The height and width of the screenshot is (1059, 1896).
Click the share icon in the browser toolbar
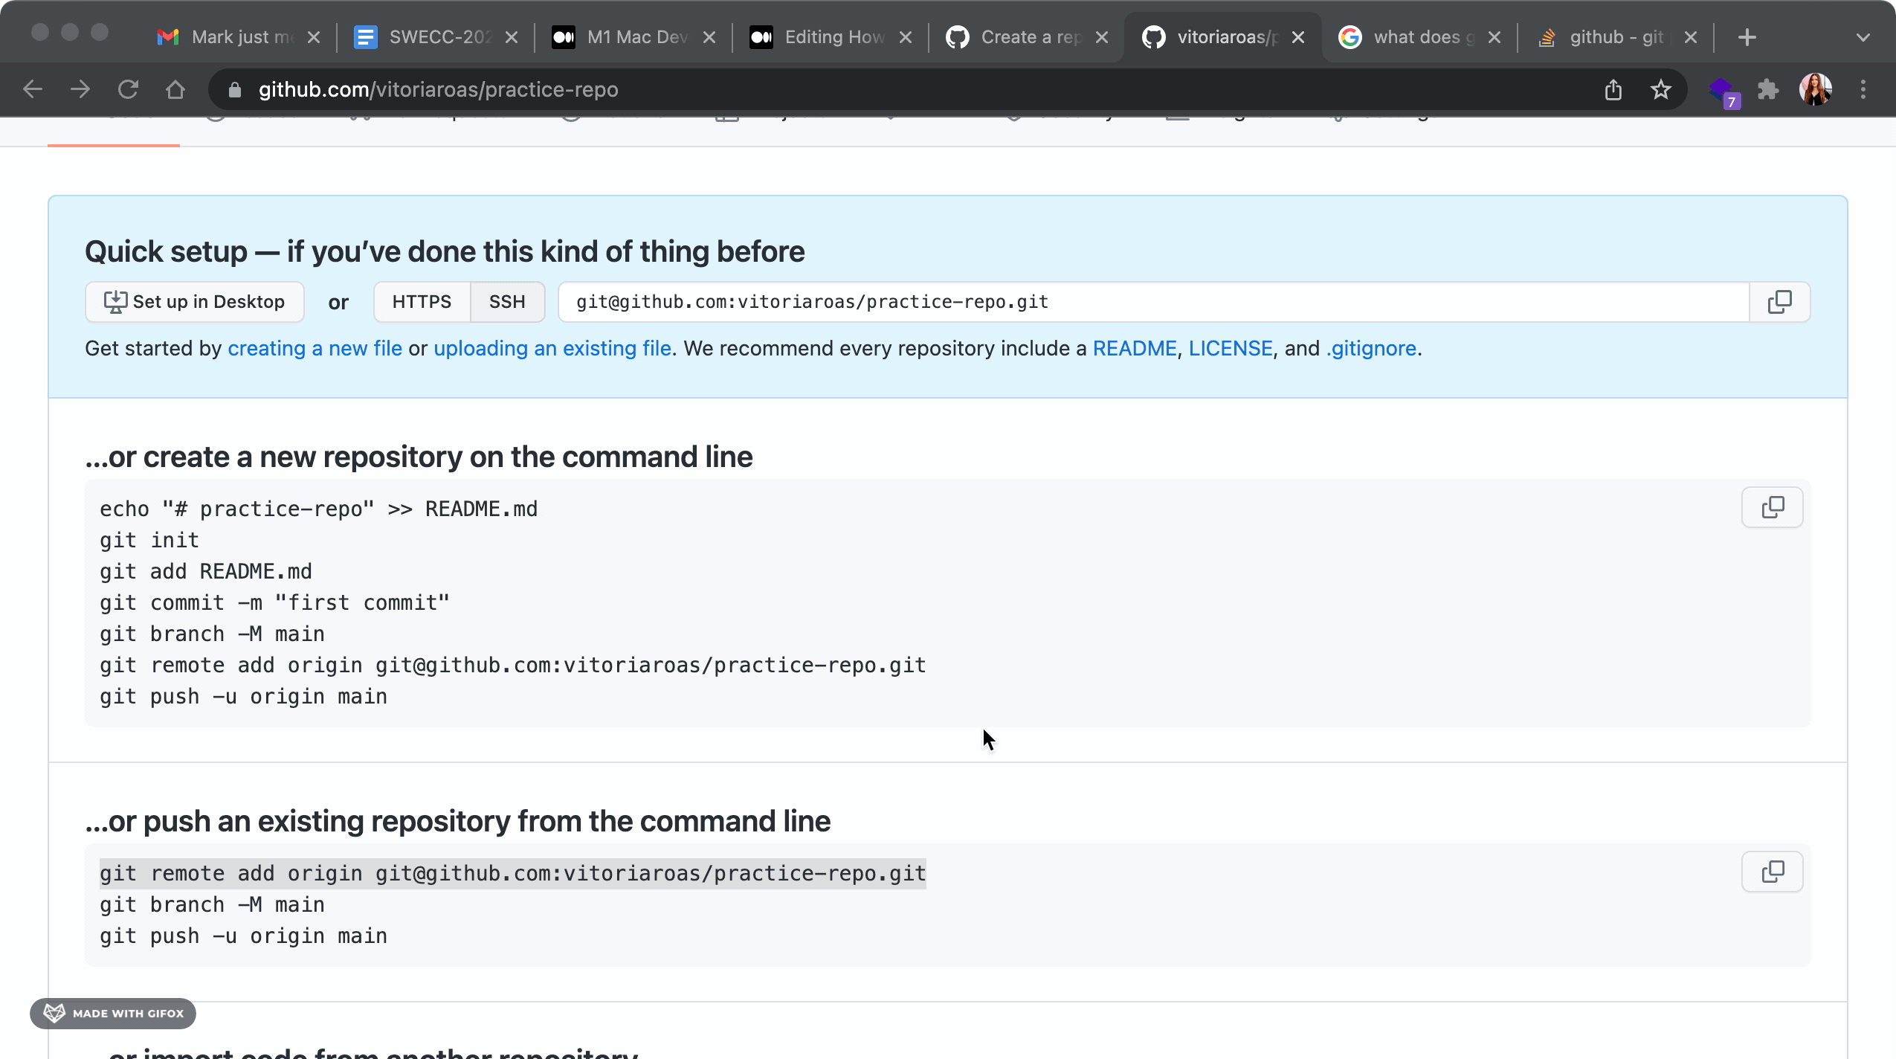coord(1613,88)
